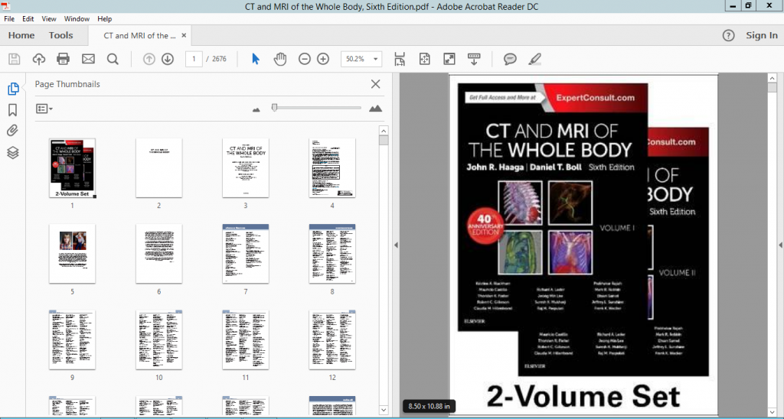Open the Attachments paperclip icon

(x=12, y=131)
